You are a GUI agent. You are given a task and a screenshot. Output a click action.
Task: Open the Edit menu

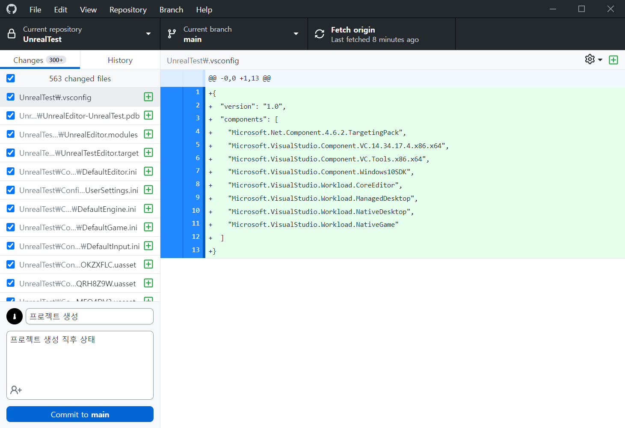61,9
